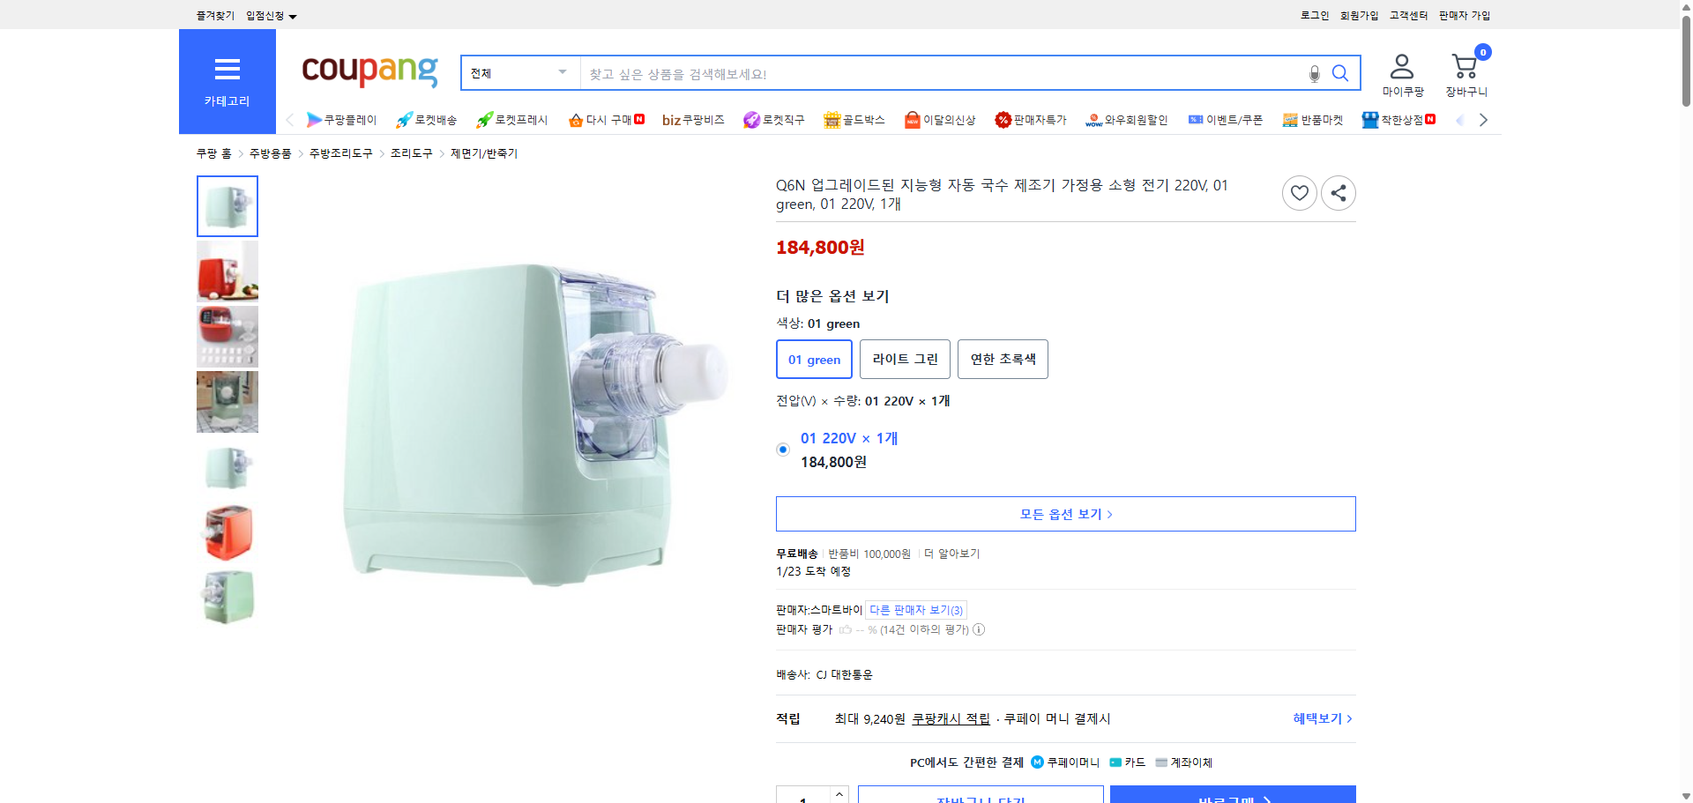Click the share icon next to the heart
This screenshot has width=1693, height=803.
tap(1338, 192)
